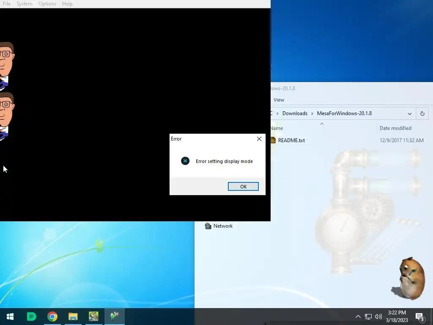The width and height of the screenshot is (433, 325).
Task: Open the System menu
Action: [x=24, y=4]
